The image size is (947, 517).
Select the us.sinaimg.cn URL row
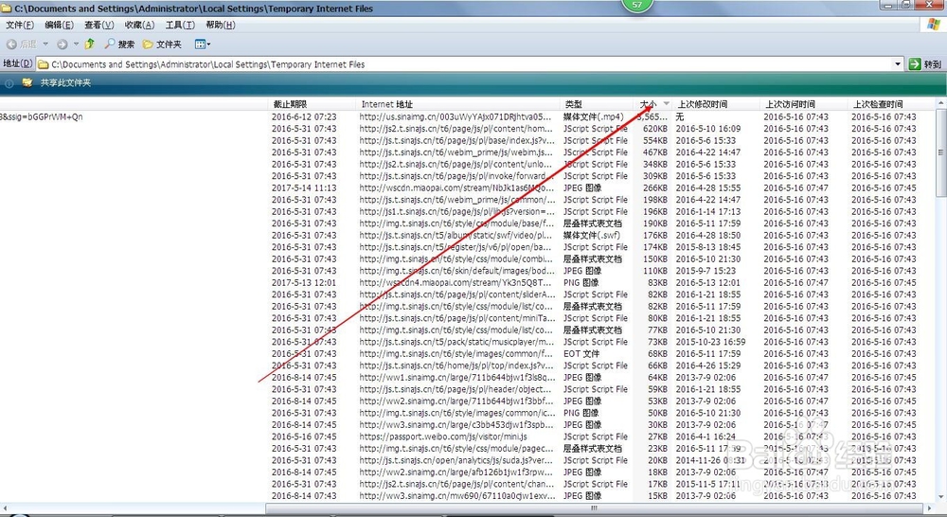tap(456, 116)
